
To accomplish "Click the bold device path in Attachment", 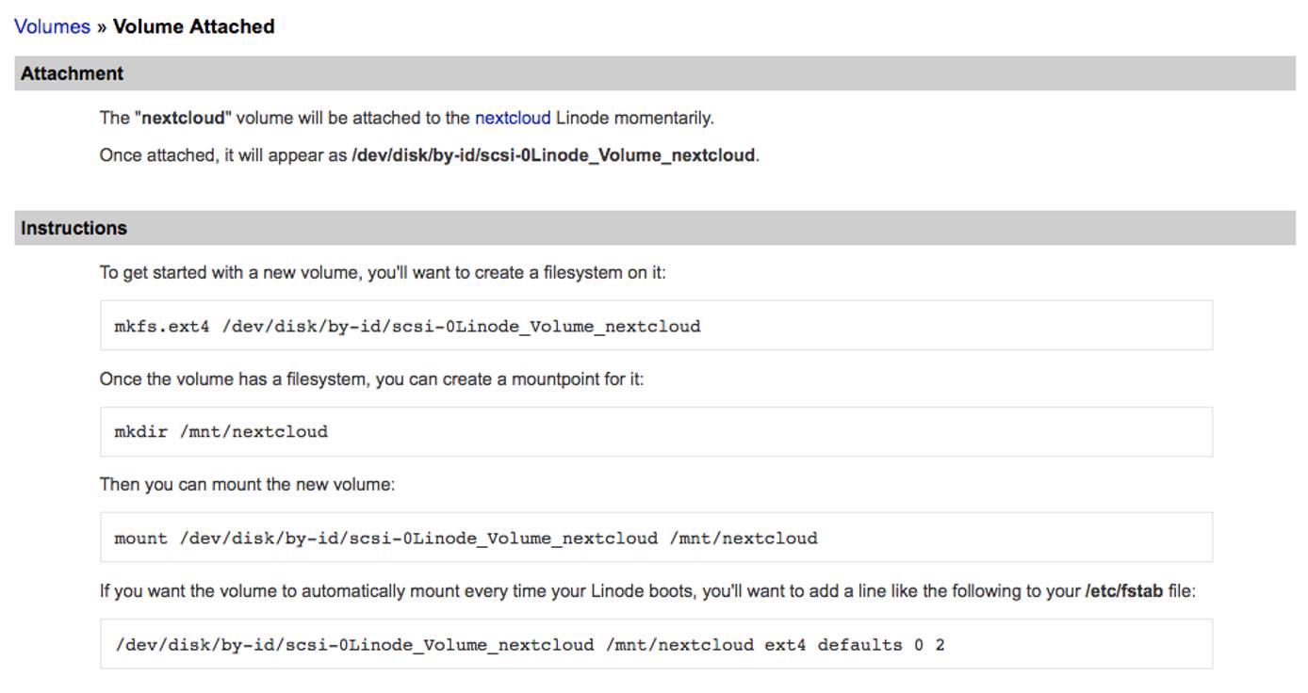I will tap(553, 155).
